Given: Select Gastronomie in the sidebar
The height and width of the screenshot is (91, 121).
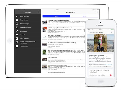Looking at the screenshot, I should (x=23, y=31).
